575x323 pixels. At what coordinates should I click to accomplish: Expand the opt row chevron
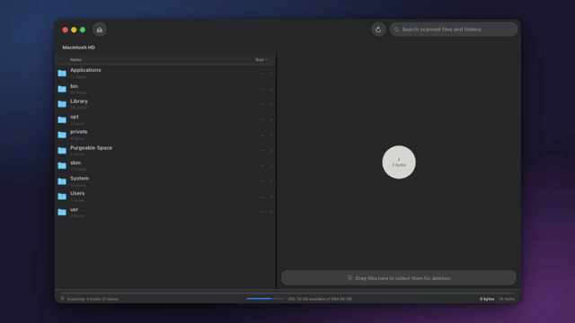(x=271, y=119)
